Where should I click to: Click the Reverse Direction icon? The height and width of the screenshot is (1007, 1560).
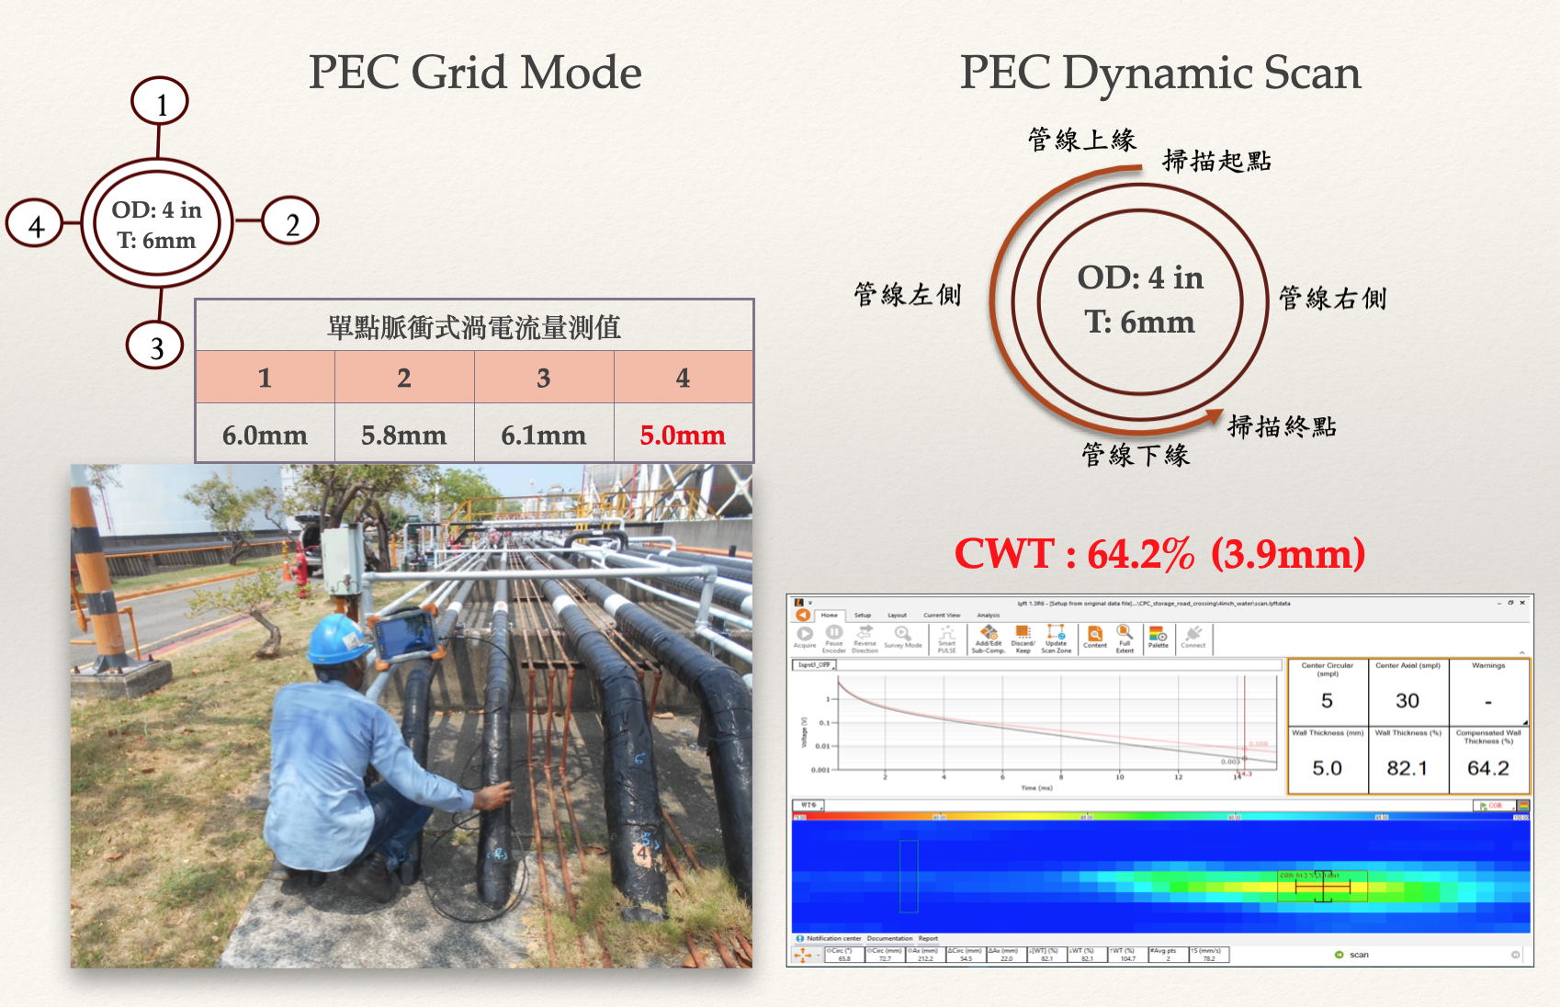click(865, 633)
